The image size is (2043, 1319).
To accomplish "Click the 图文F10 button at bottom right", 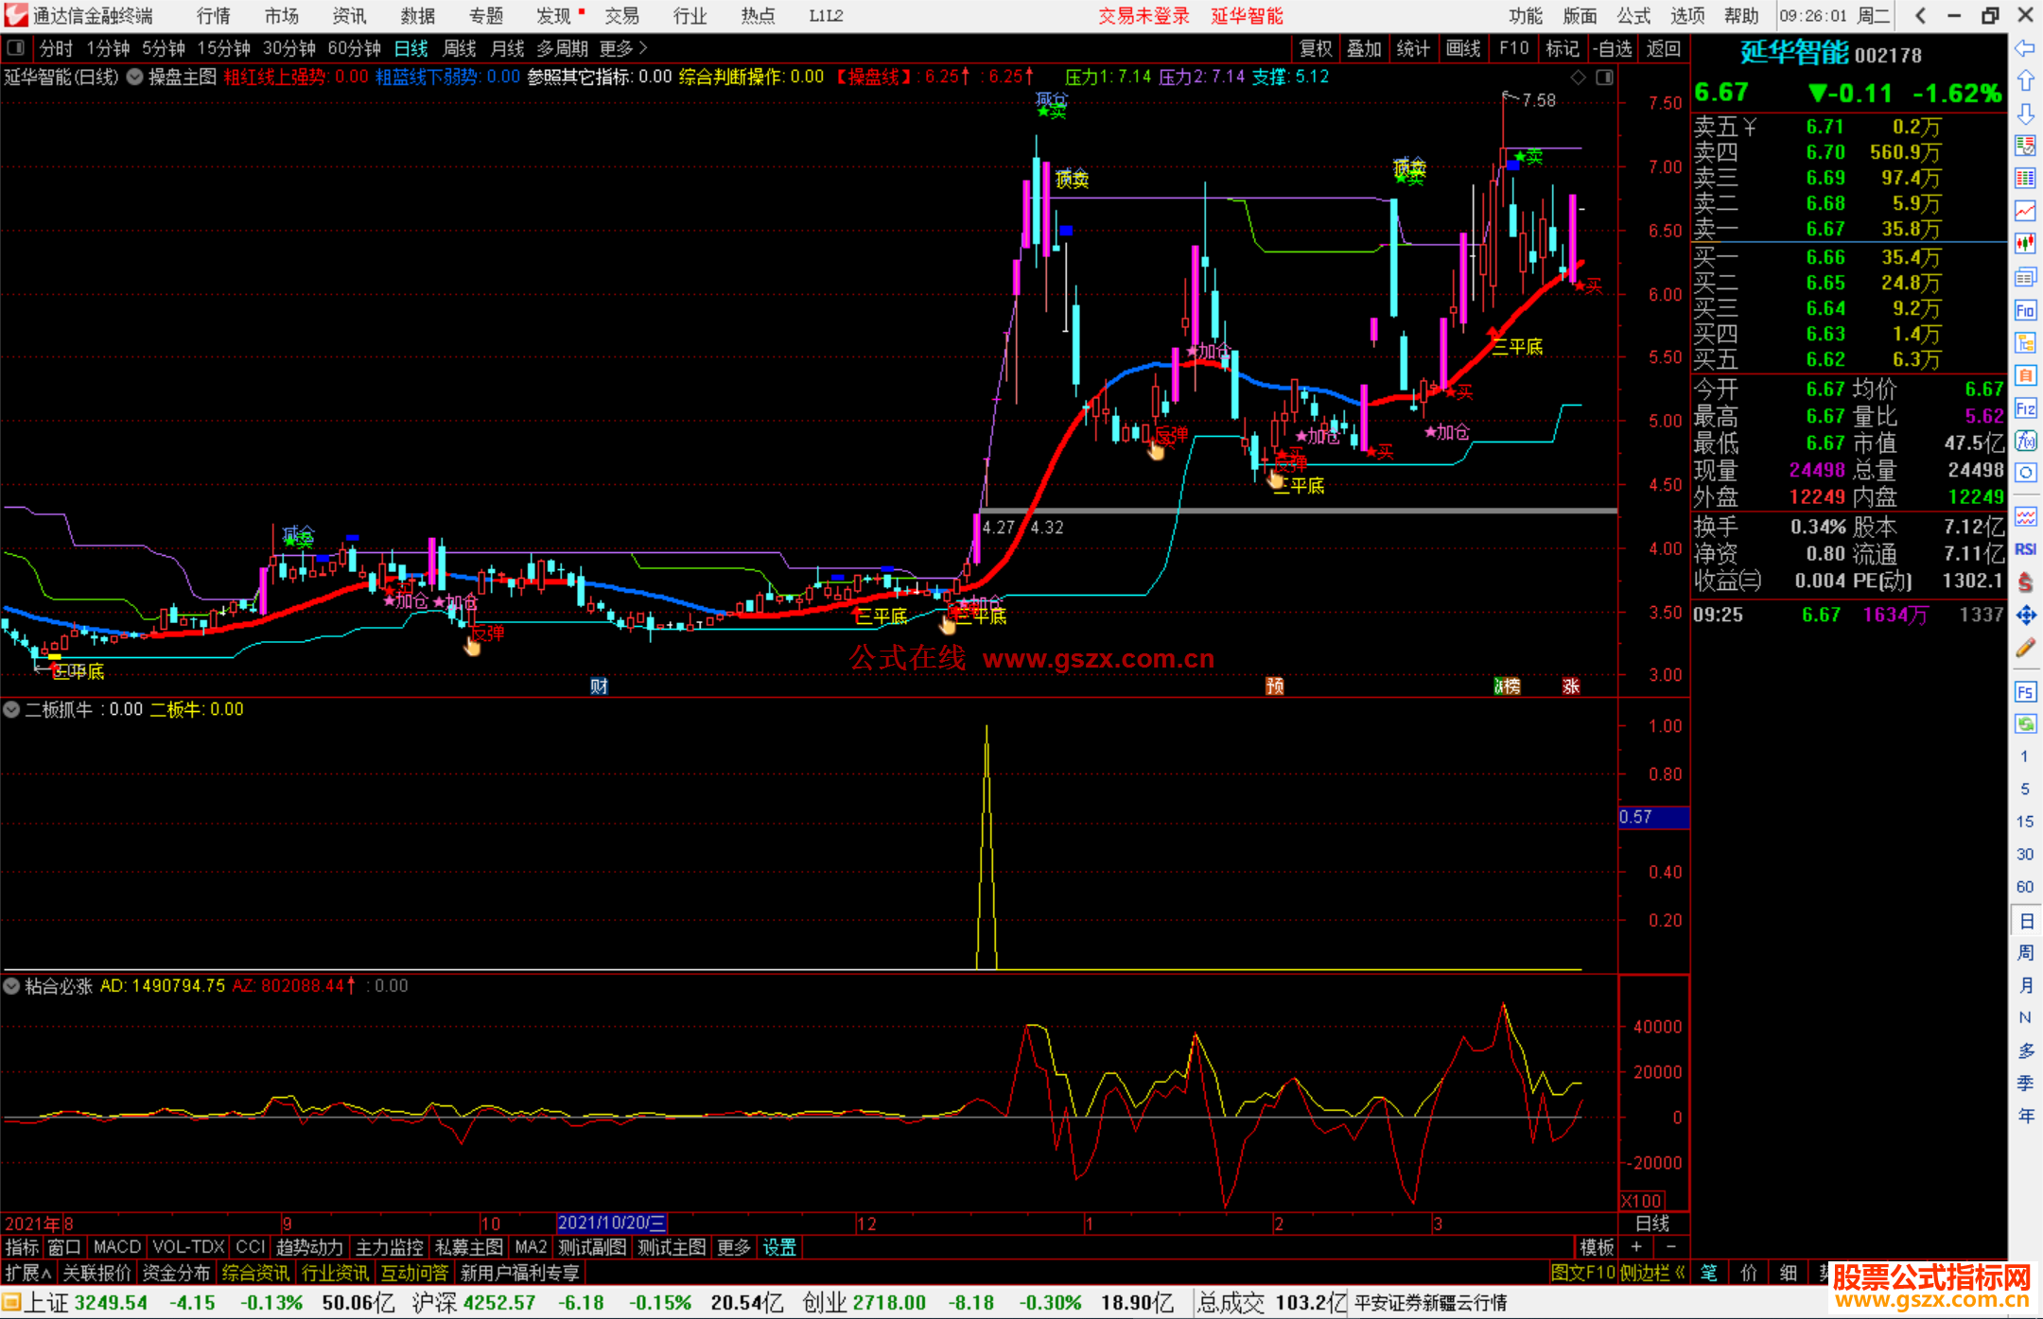I will [1582, 1273].
